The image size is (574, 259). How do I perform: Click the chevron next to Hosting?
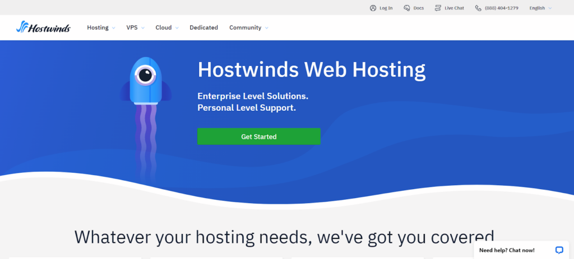(x=114, y=28)
